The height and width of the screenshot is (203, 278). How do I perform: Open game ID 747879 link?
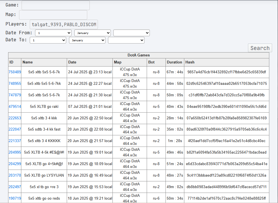click(15, 95)
